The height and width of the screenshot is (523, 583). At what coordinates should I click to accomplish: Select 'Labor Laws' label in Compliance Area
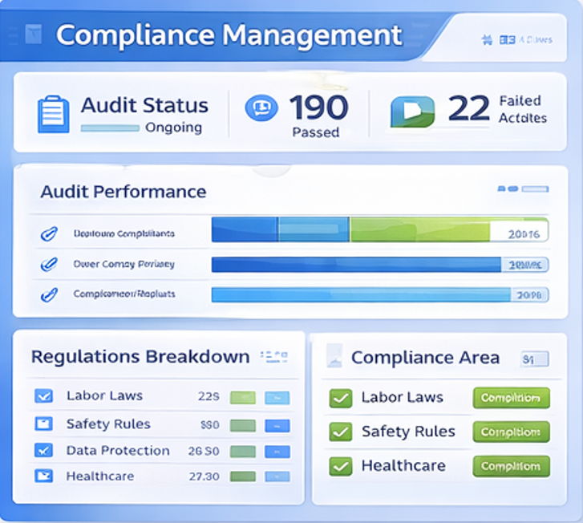pos(403,398)
